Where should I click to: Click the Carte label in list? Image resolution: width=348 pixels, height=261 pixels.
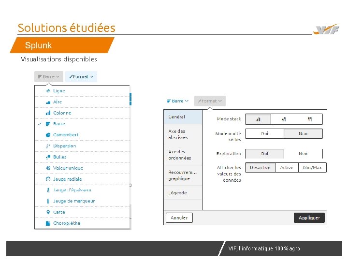[59, 212]
